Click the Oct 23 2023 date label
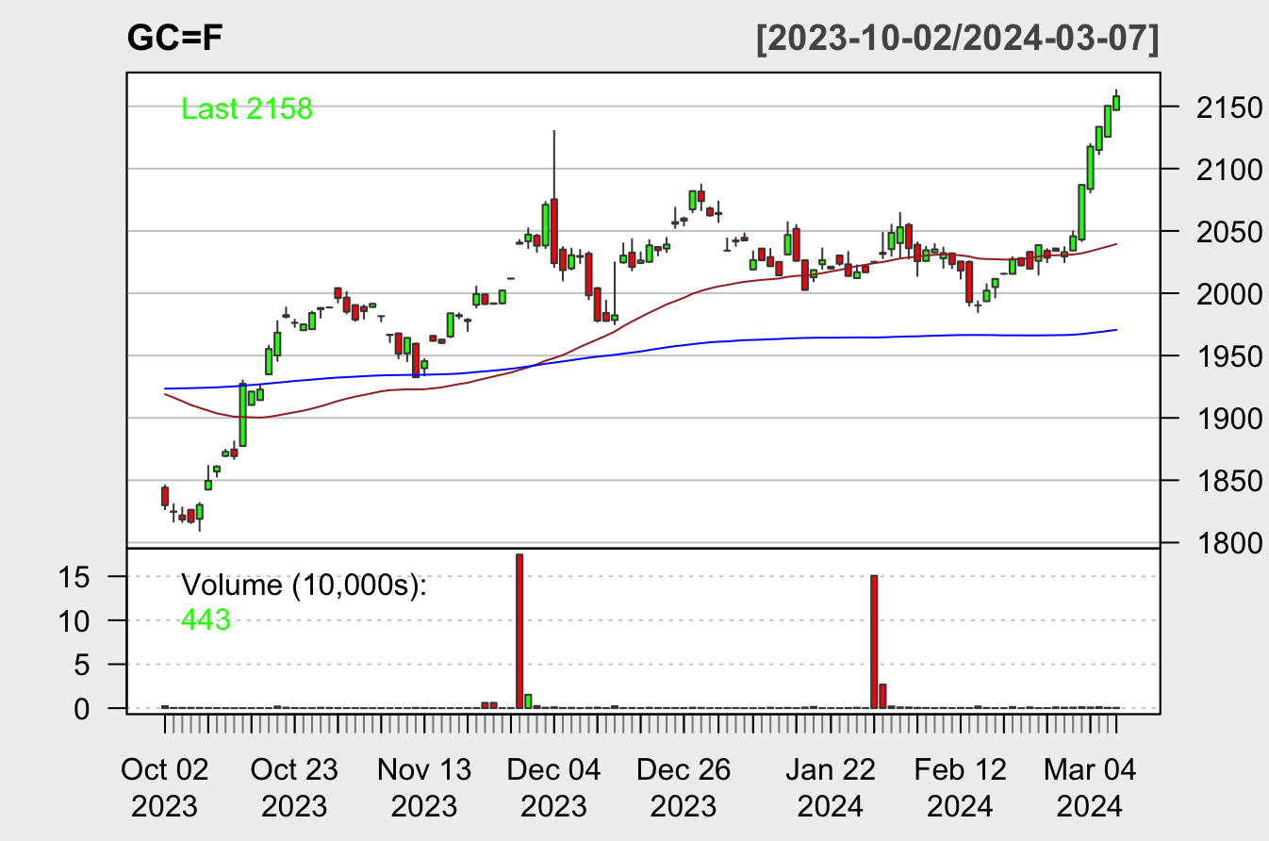1269x841 pixels. [294, 788]
